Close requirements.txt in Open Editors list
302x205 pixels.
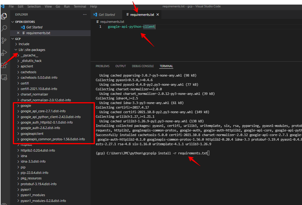(18, 33)
